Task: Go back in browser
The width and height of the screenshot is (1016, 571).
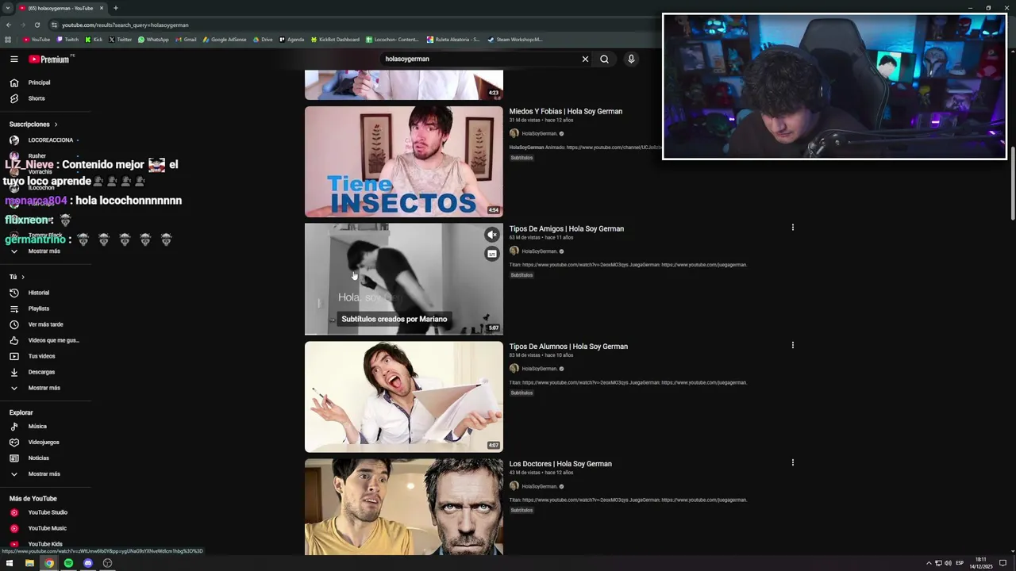Action: point(9,25)
